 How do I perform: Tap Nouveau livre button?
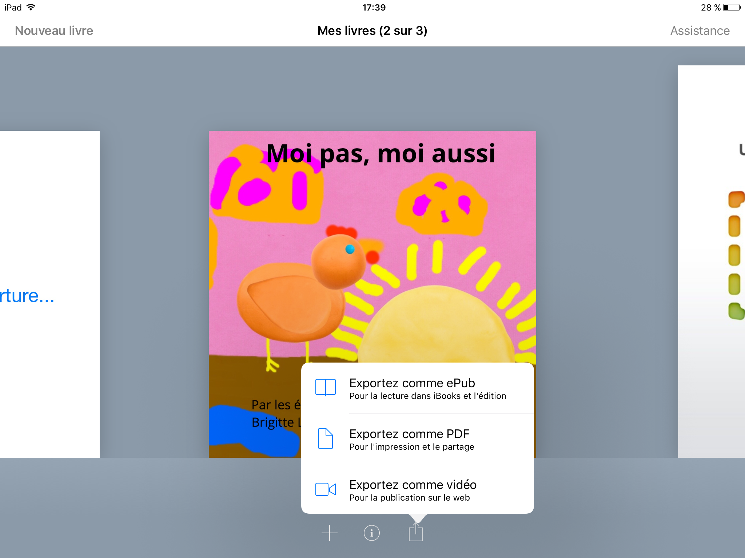(54, 31)
